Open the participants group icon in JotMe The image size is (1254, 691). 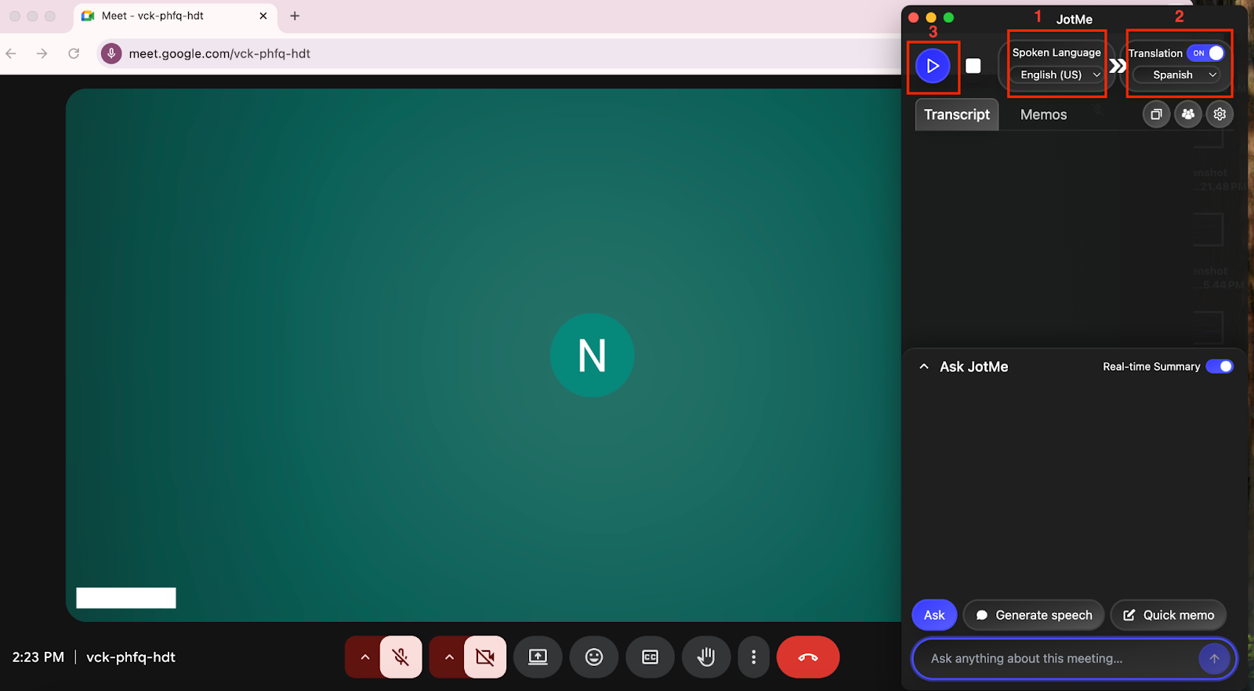[x=1188, y=114]
